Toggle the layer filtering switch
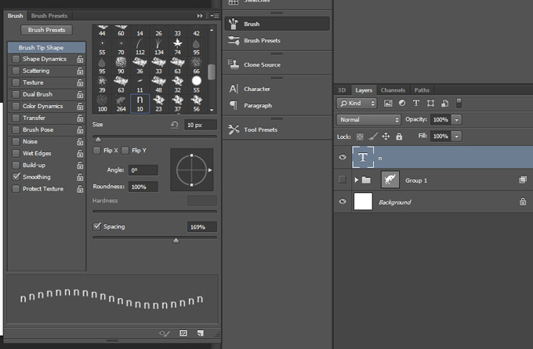The height and width of the screenshot is (349, 533). click(x=459, y=103)
